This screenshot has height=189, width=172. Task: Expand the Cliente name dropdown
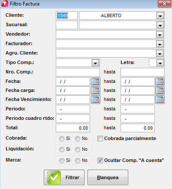(x=160, y=15)
